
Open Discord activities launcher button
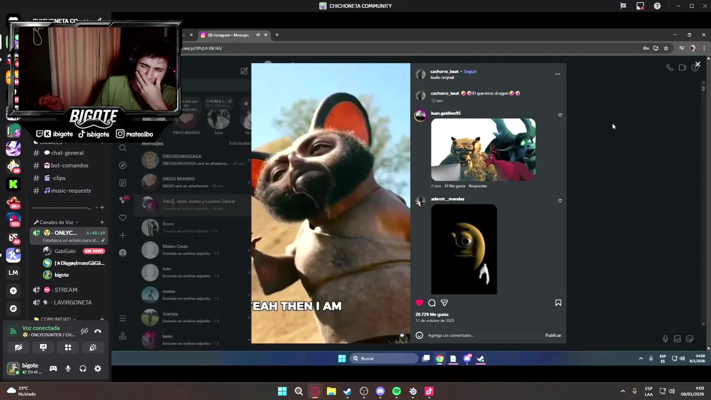[68, 348]
